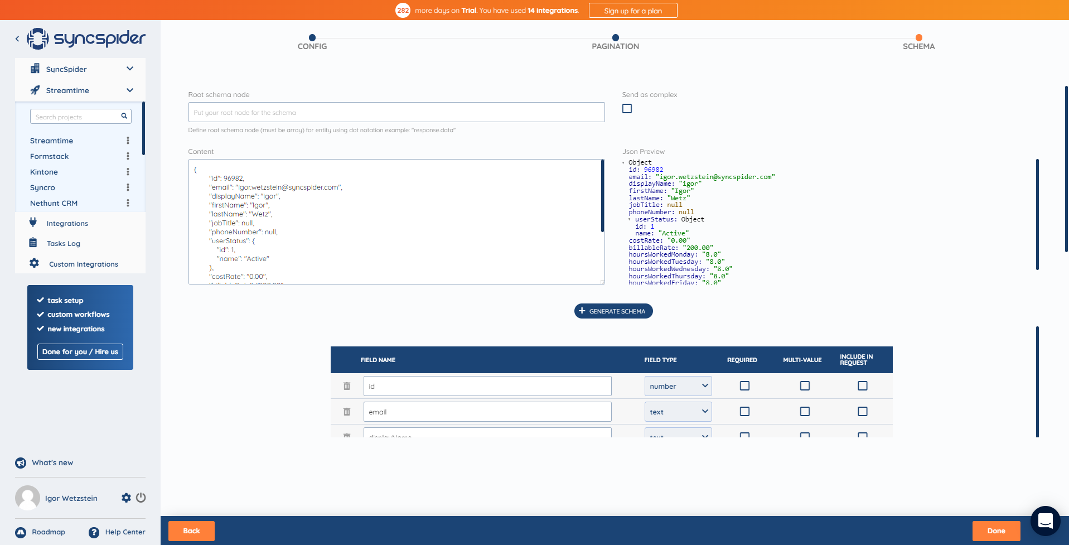1069x545 pixels.
Task: Click the Custom Integrations gear icon
Action: click(x=34, y=263)
